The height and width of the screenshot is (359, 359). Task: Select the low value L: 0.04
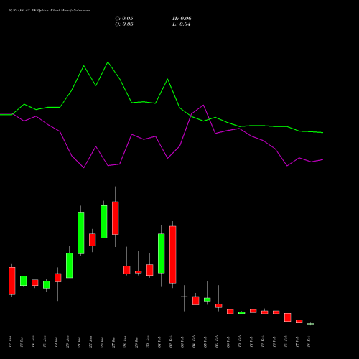pyautogui.click(x=182, y=24)
